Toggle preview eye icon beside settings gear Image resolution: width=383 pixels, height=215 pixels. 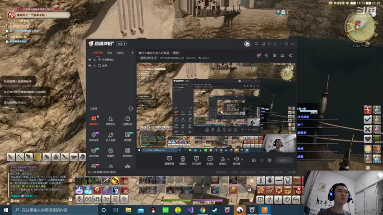pos(262,160)
